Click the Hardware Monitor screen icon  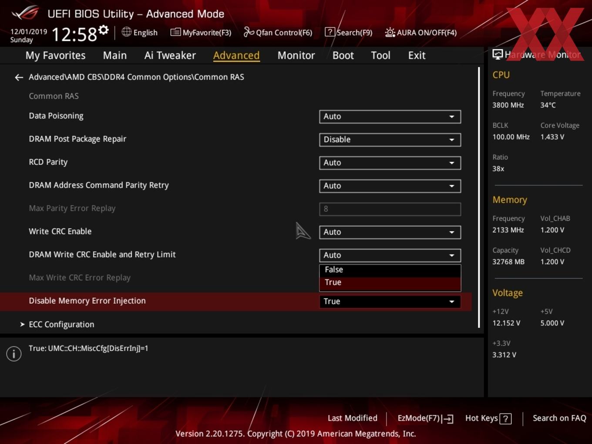498,54
